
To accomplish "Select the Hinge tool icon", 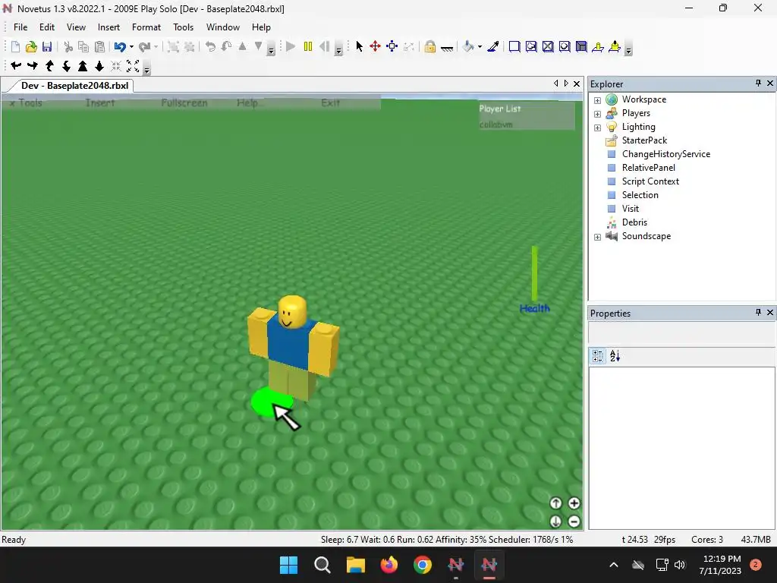I will pos(598,46).
